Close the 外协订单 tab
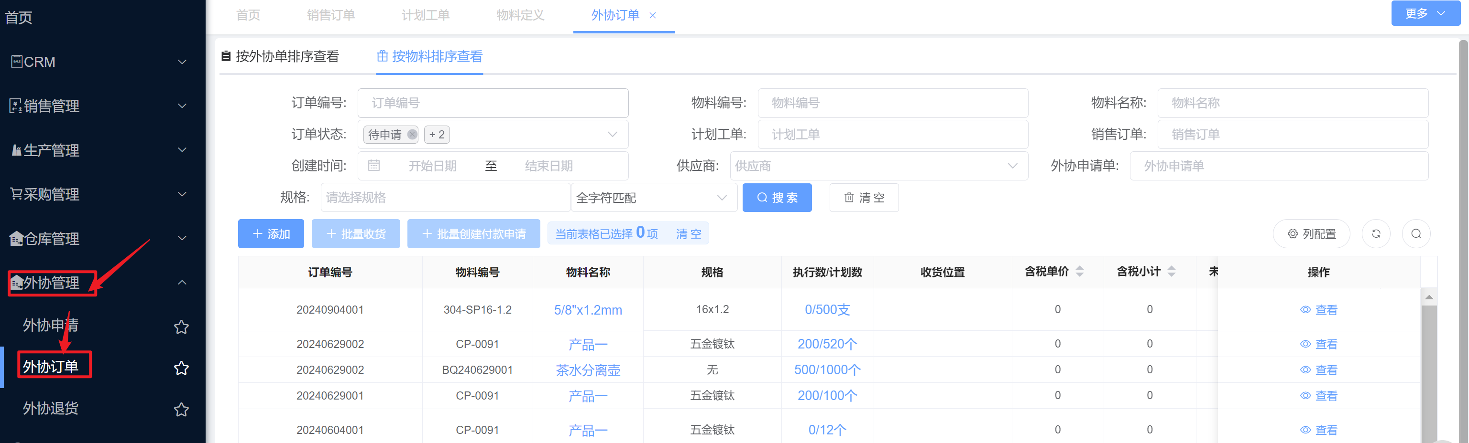 (x=652, y=15)
